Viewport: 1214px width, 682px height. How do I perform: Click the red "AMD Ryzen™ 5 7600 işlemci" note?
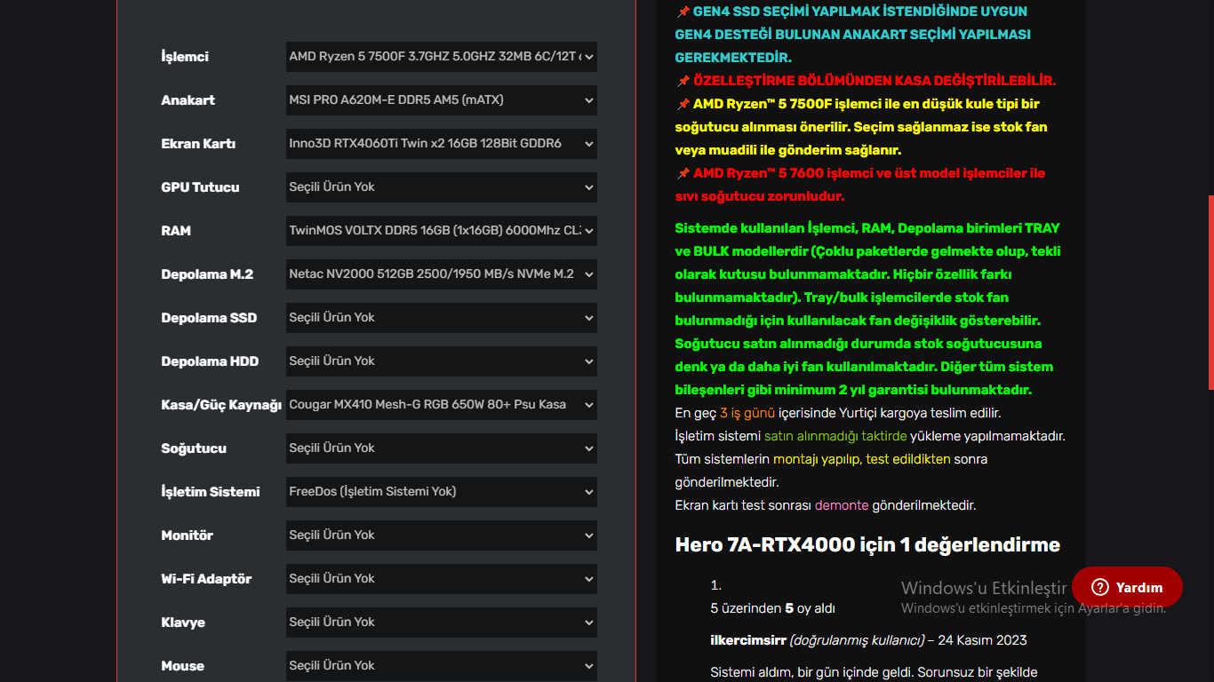pos(860,185)
